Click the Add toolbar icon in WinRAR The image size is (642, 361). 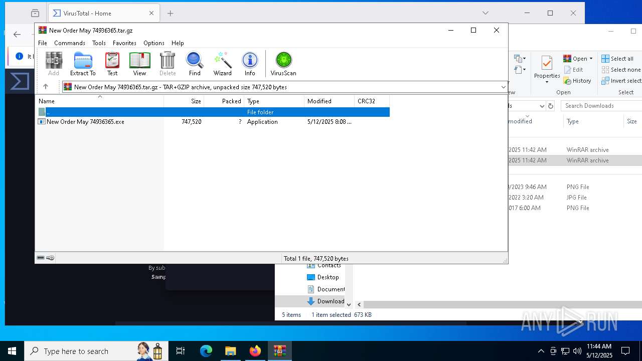point(54,64)
